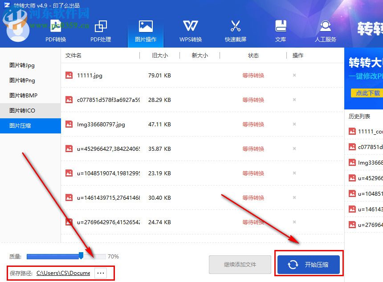
Task: Remove Img336680797.jpg from the queue
Action: (x=294, y=124)
